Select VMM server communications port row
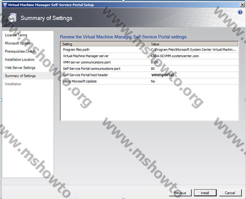 (x=149, y=62)
